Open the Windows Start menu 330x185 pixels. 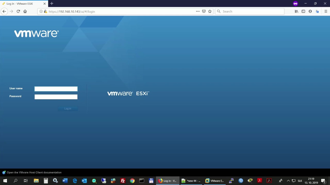click(x=5, y=181)
